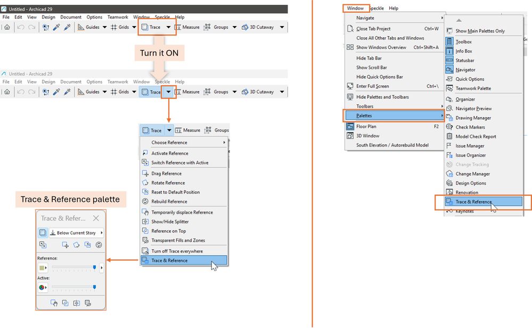The height and width of the screenshot is (328, 532).
Task: Select Show Main Palettes Only in the Palettes submenu
Action: coord(483,31)
